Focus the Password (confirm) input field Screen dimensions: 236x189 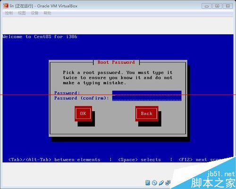147,98
